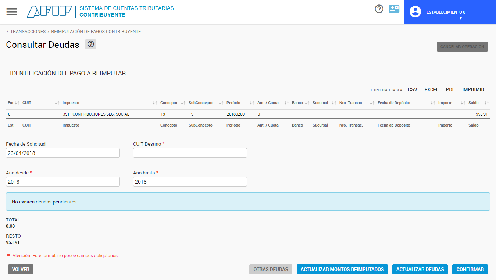496x280 pixels.
Task: Sort by Ant. / Cuota column arrows
Action: pyautogui.click(x=286, y=103)
